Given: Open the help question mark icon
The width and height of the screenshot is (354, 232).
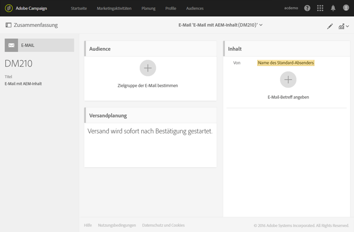Looking at the screenshot, I should (x=307, y=8).
